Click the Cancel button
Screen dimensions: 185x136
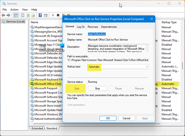[127, 118]
